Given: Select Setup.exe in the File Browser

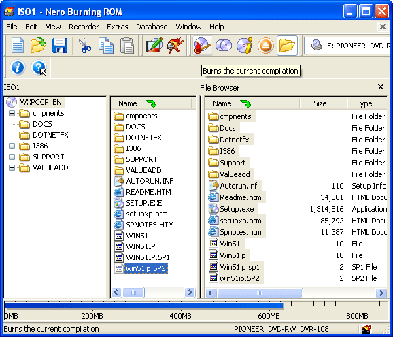Looking at the screenshot, I should click(237, 209).
